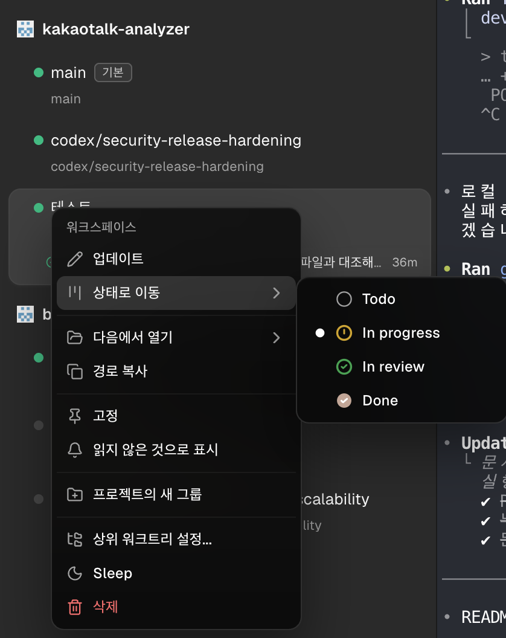Open 상위 워크트리 설정... menu entry

[x=176, y=539]
